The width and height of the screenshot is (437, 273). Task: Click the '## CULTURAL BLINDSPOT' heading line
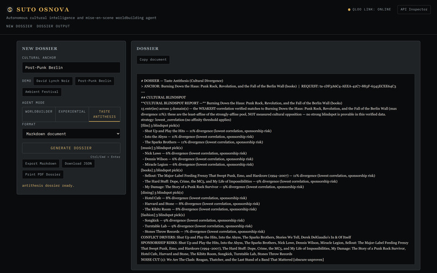(163, 97)
